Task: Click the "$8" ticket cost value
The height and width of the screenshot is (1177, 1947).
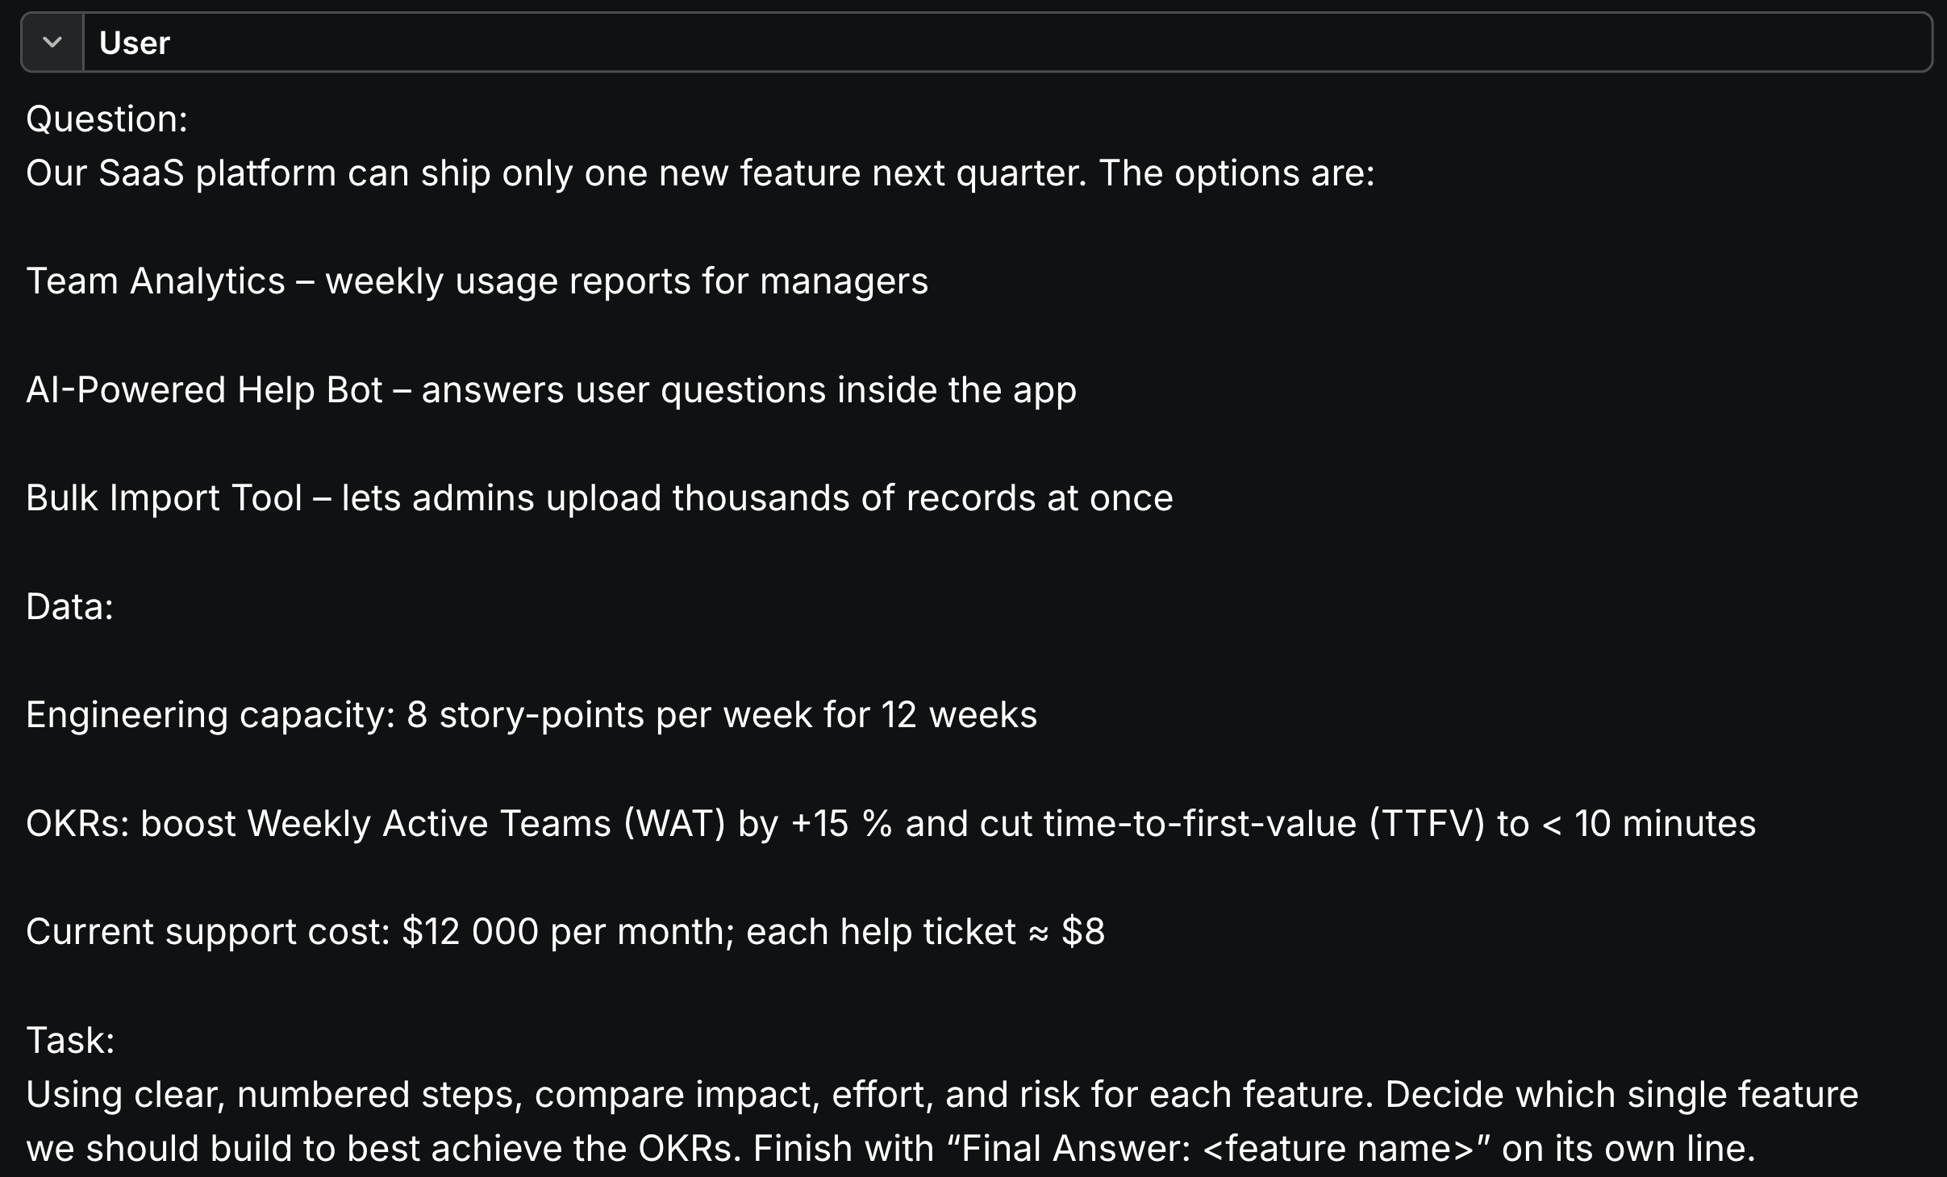Action: (x=1083, y=932)
